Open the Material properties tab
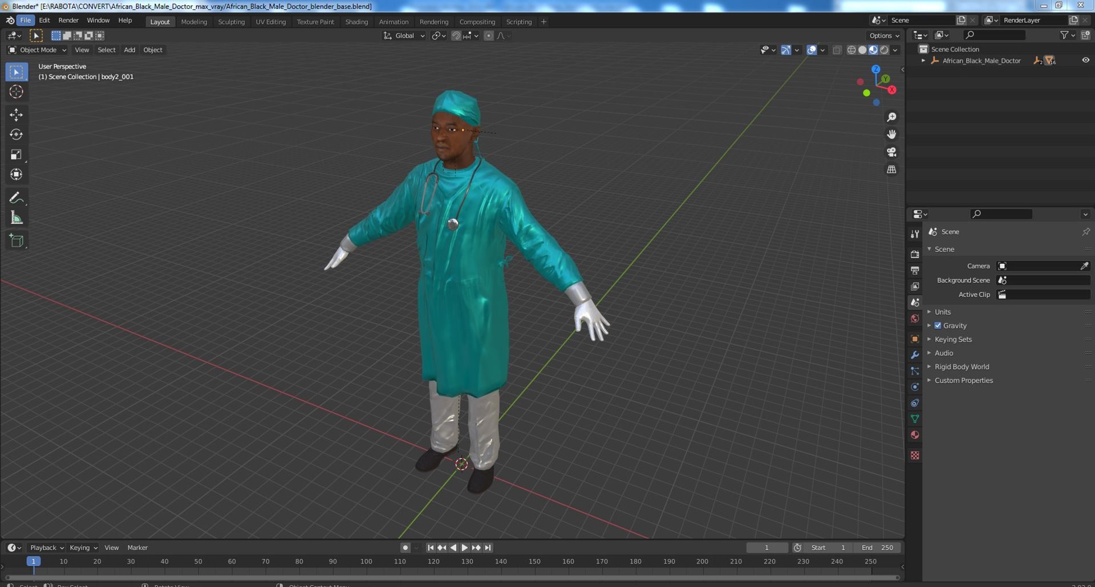 tap(915, 435)
